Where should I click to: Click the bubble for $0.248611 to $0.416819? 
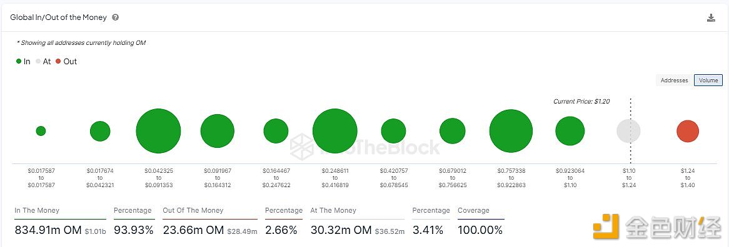[334, 131]
